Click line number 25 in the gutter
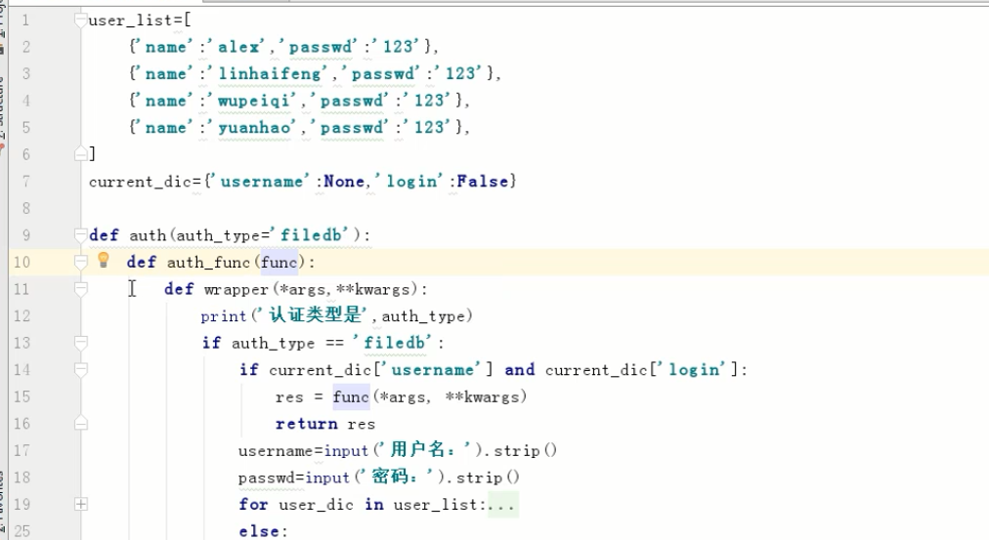This screenshot has width=989, height=540. click(21, 531)
